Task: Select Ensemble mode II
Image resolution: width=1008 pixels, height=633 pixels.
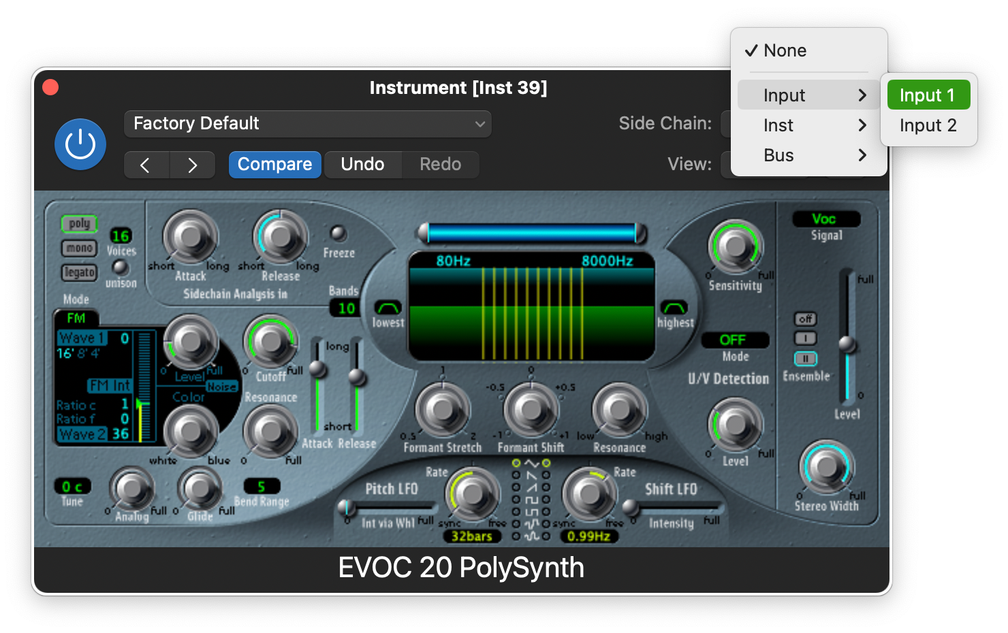Action: 805,358
